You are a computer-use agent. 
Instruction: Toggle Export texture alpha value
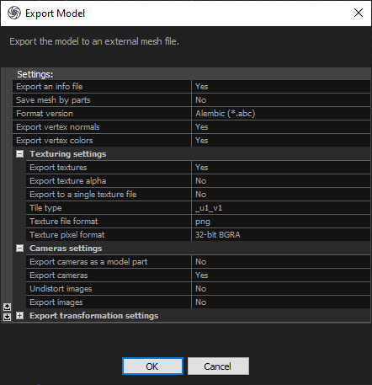pyautogui.click(x=280, y=181)
